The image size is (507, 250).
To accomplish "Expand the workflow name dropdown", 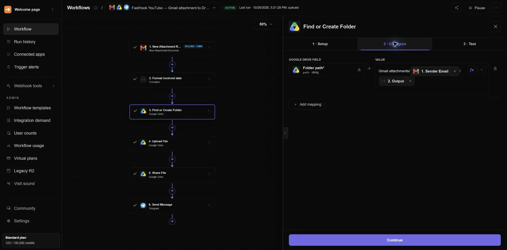I will click(214, 8).
